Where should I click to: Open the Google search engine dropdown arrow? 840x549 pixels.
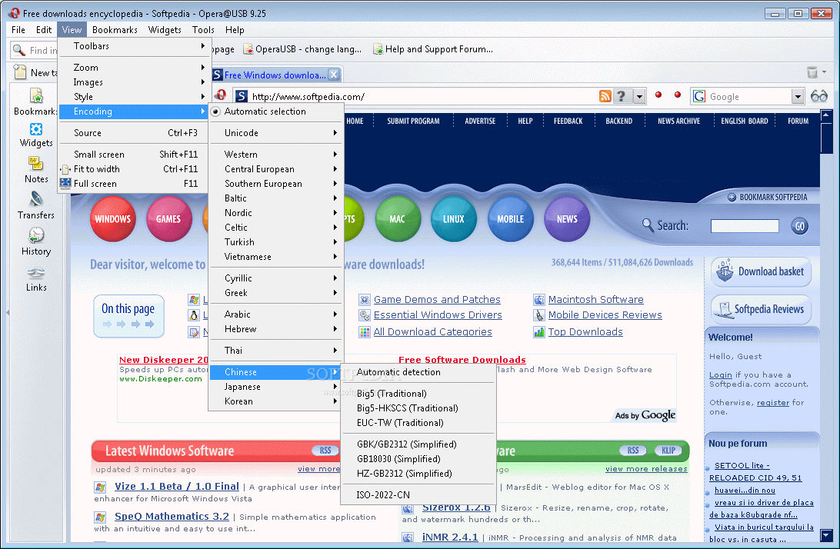(x=798, y=96)
